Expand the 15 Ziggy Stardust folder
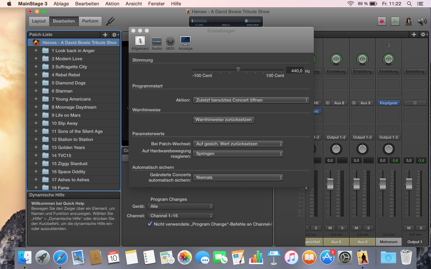 point(36,163)
